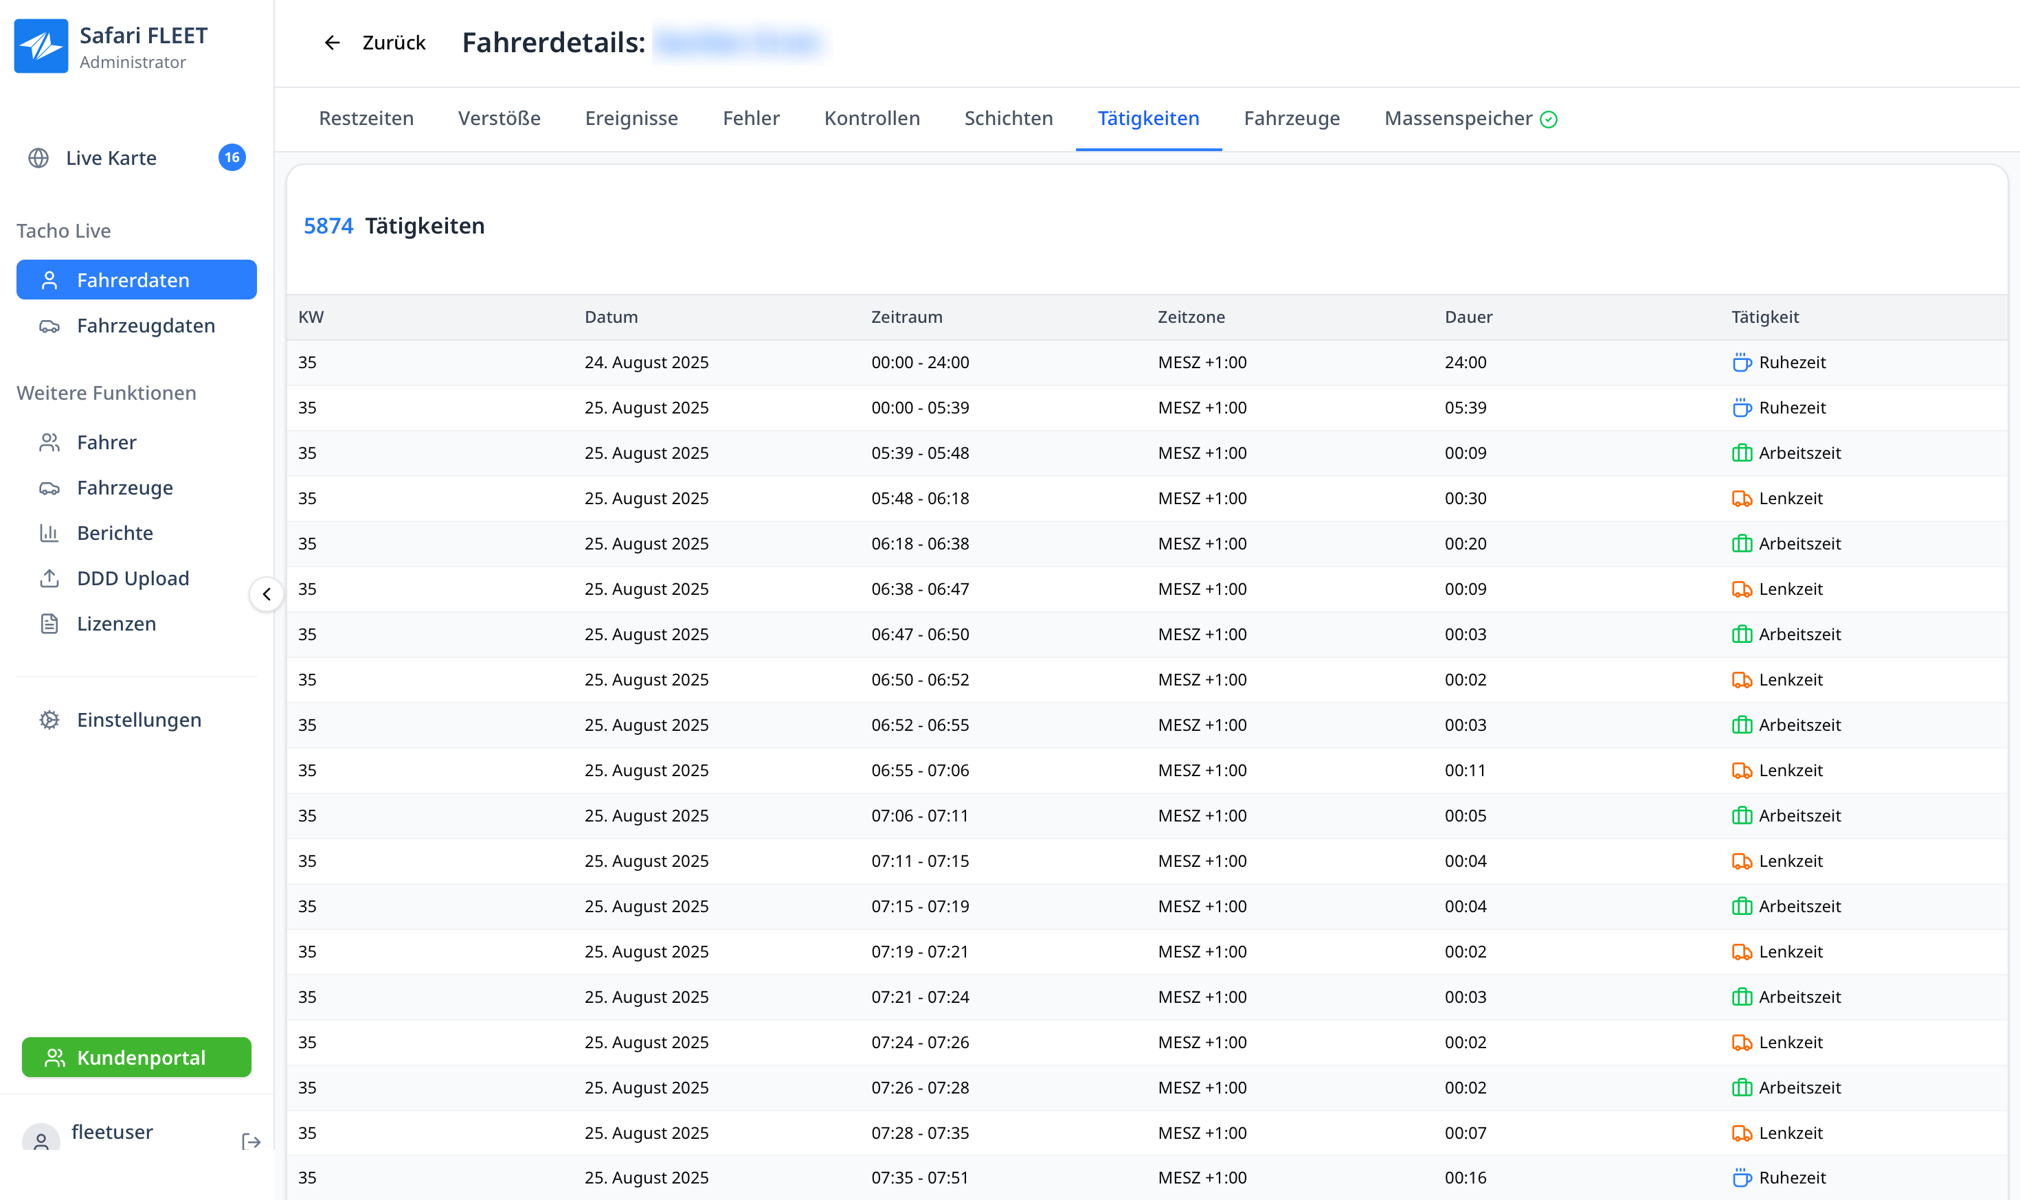Click the green Kundenportal button
Viewport: 2020px width, 1200px height.
pos(137,1057)
